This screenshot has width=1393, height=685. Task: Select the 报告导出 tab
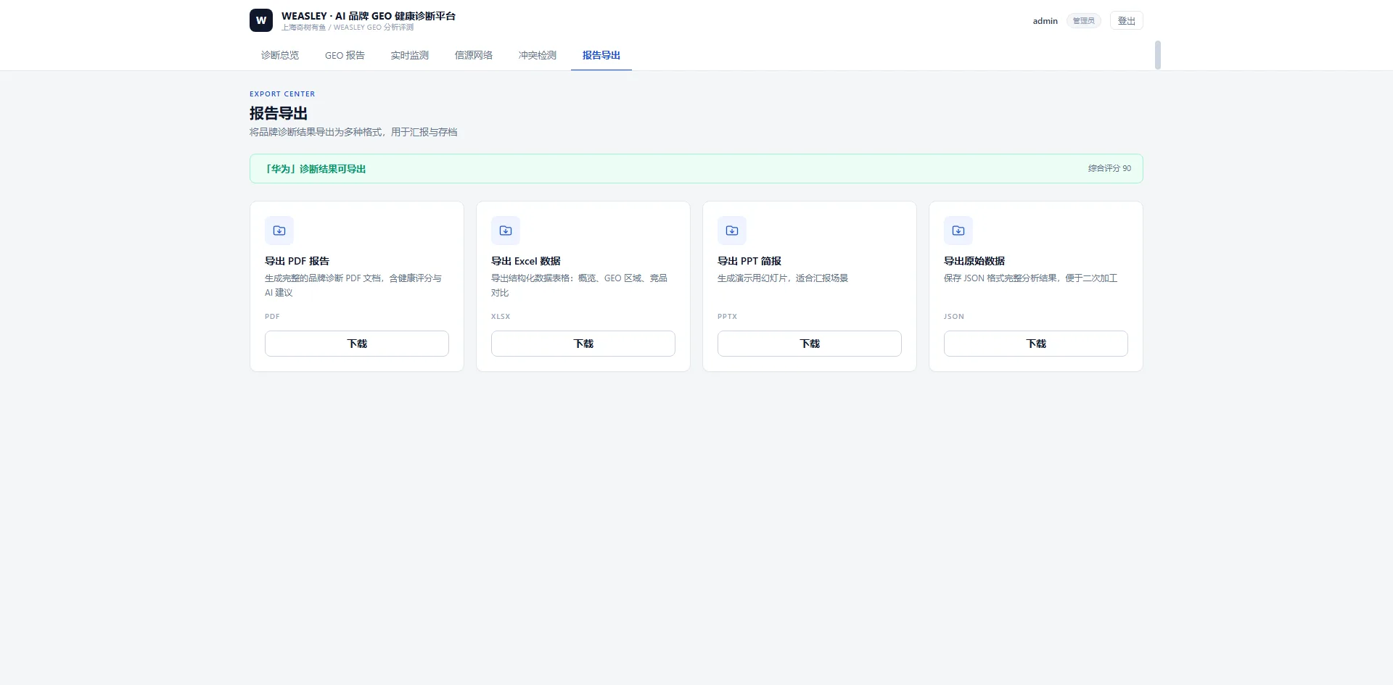[601, 55]
